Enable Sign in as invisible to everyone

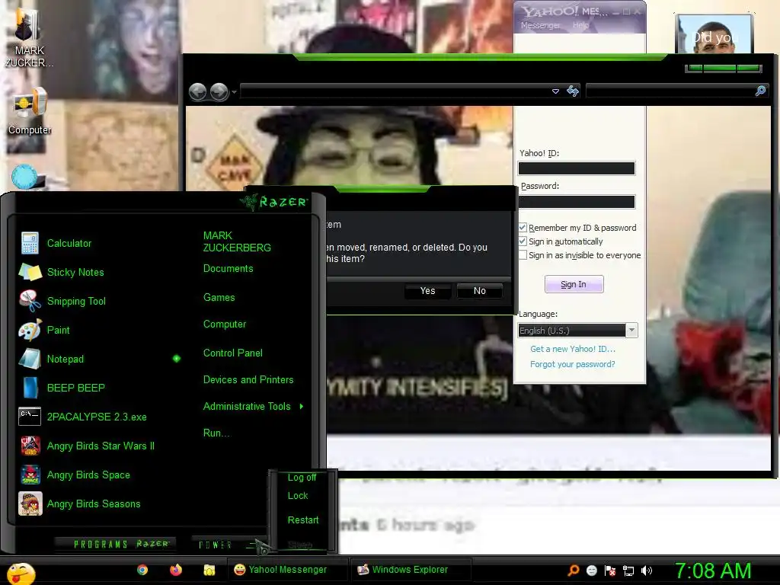(523, 254)
